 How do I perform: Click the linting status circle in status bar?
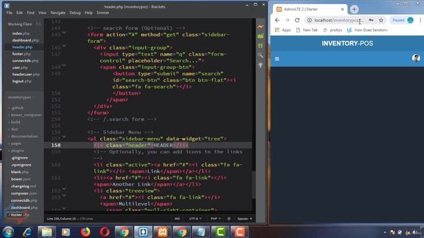click(x=229, y=219)
